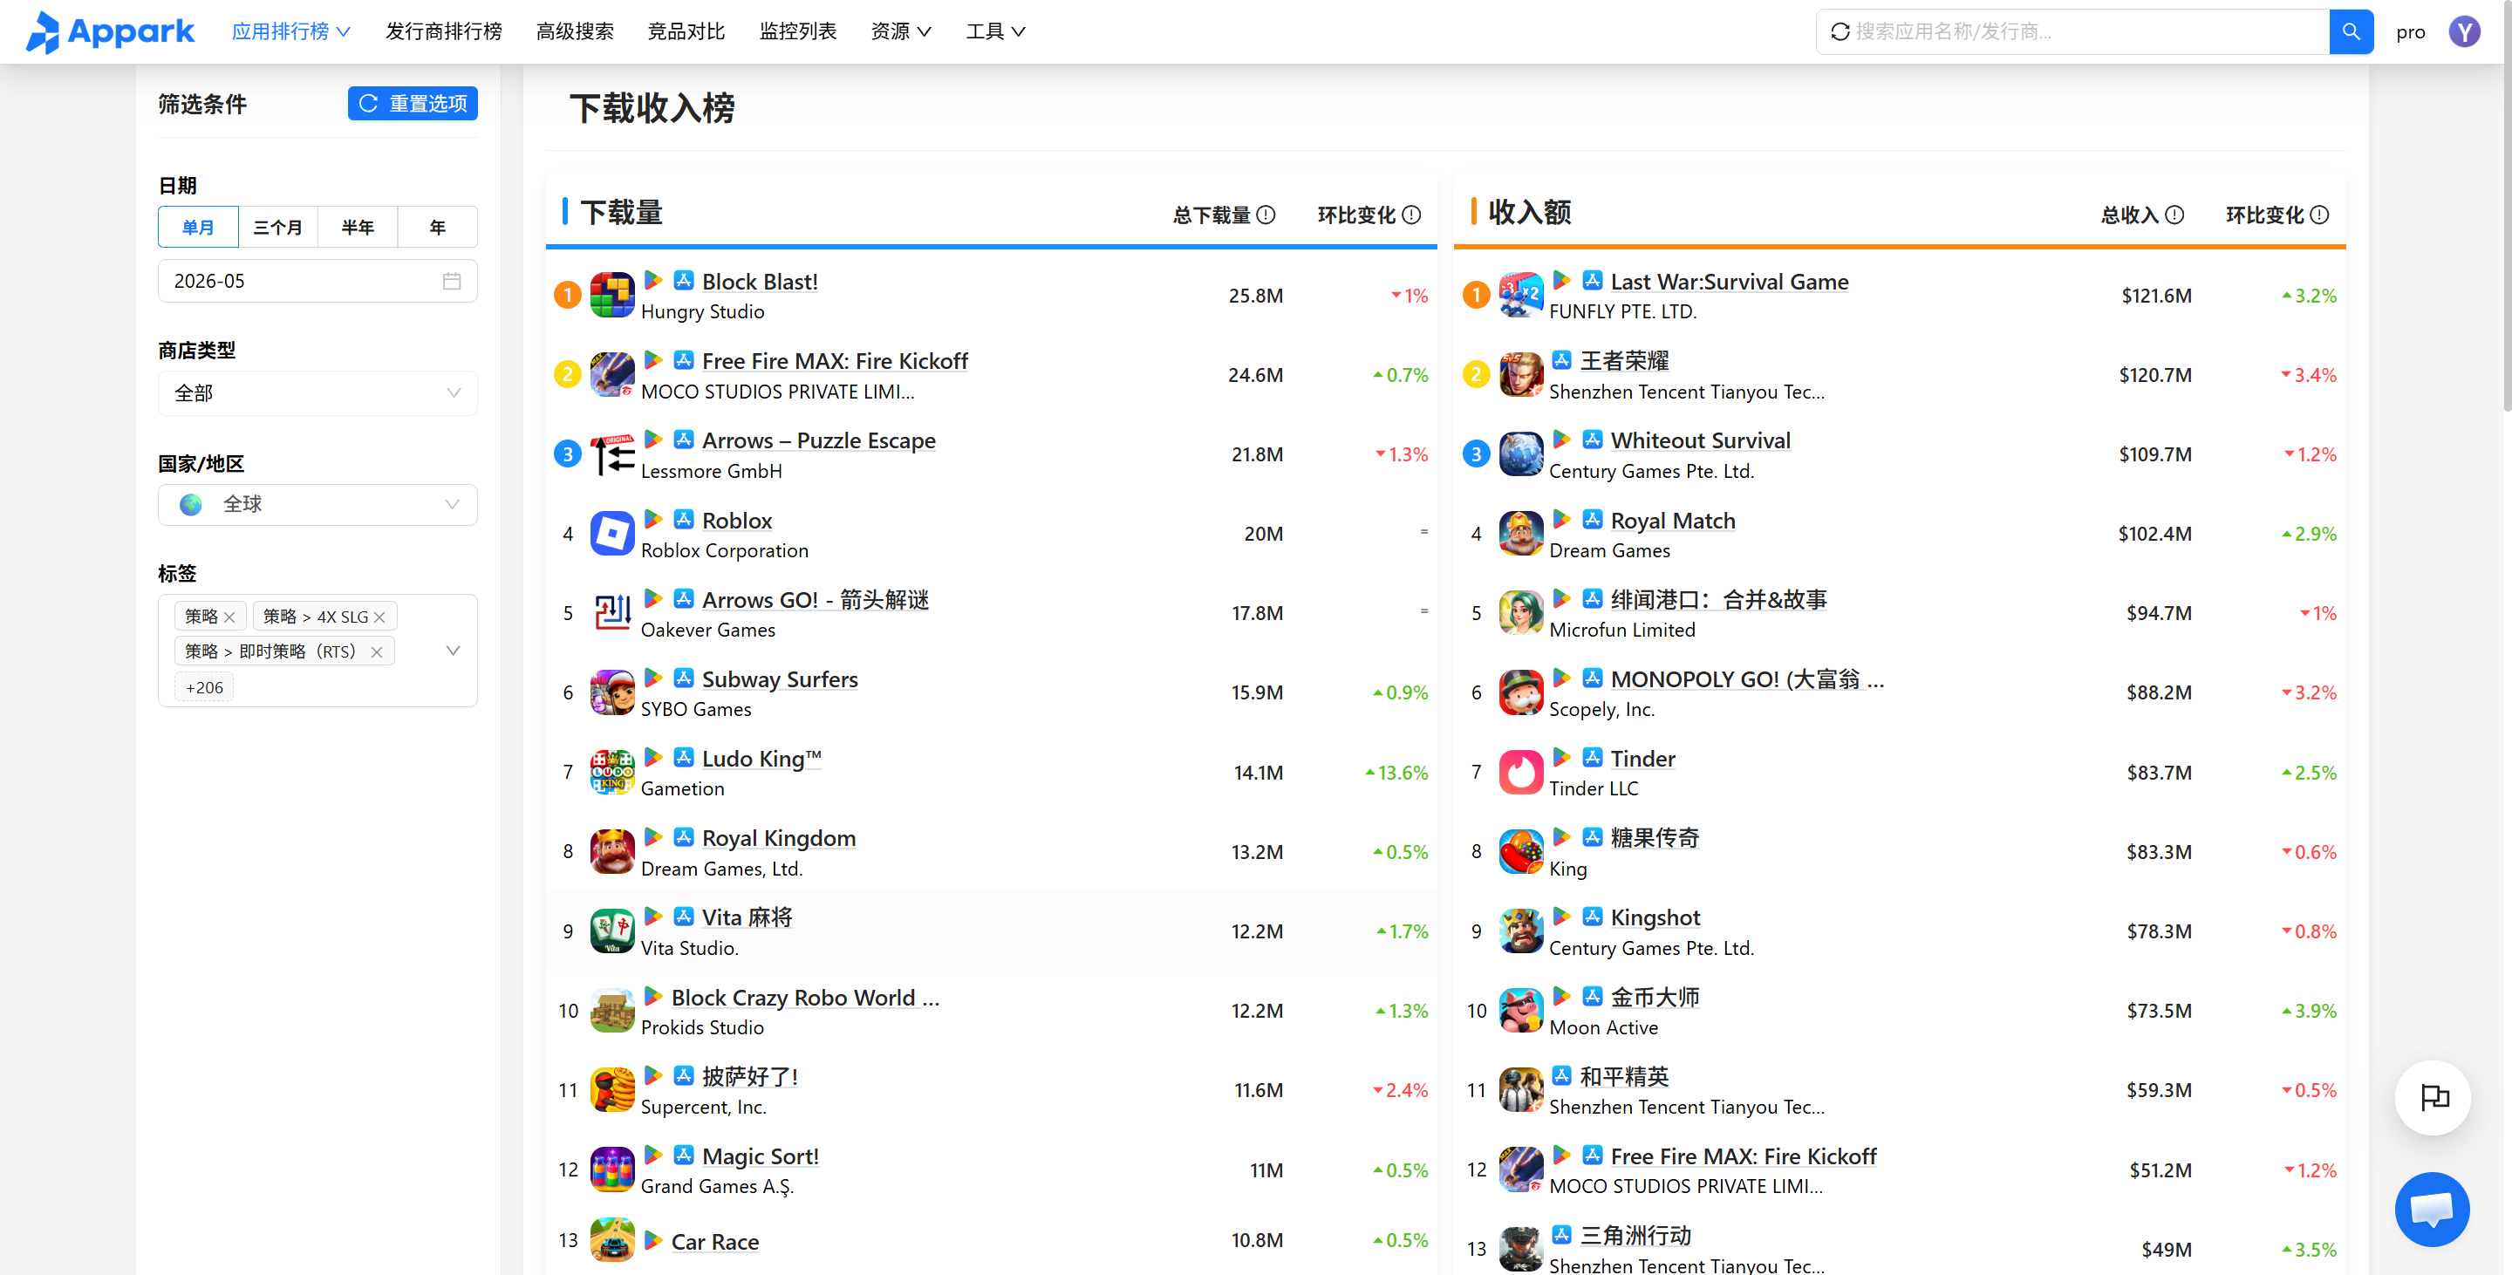
Task: Open 资源 dropdown menu
Action: click(900, 31)
